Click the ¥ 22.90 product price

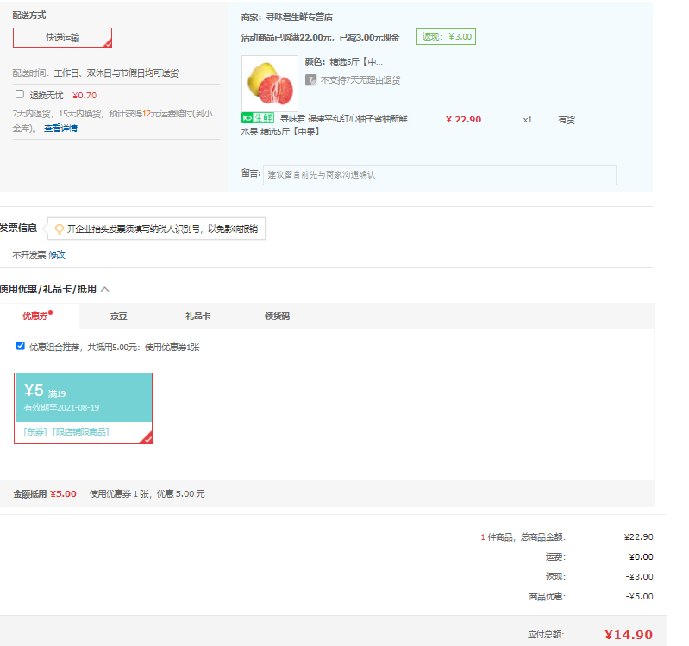coord(464,120)
